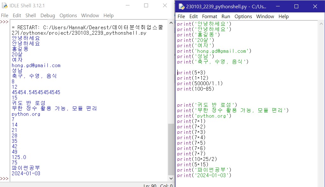Click the editor scrollbar up arrow
This screenshot has height=187, width=325.
tap(321, 24)
